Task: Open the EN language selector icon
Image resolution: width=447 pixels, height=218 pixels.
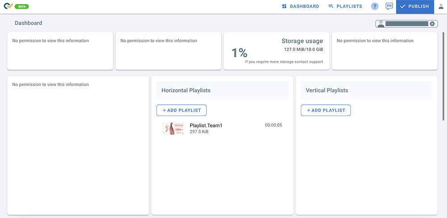Action: (x=389, y=6)
